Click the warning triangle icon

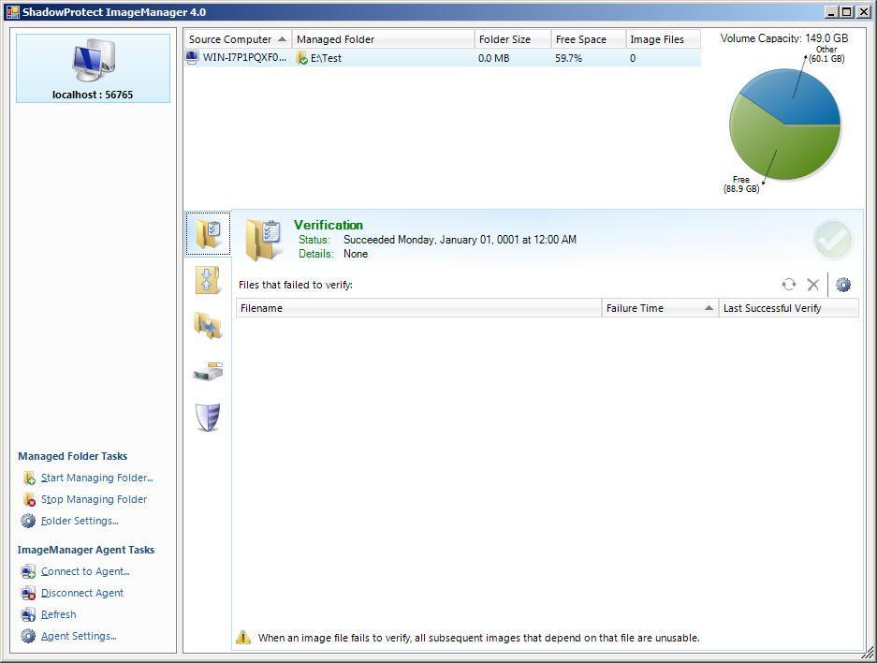243,638
